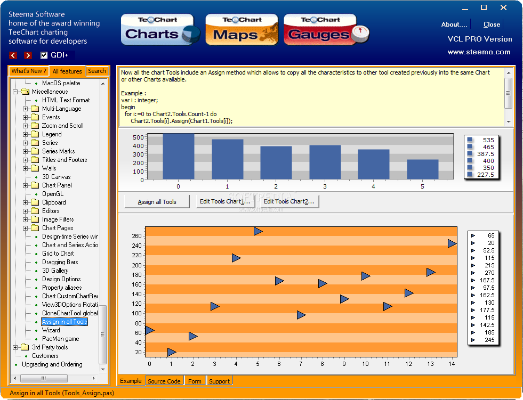Expand the Legend folder
The image size is (523, 400).
[x=26, y=134]
